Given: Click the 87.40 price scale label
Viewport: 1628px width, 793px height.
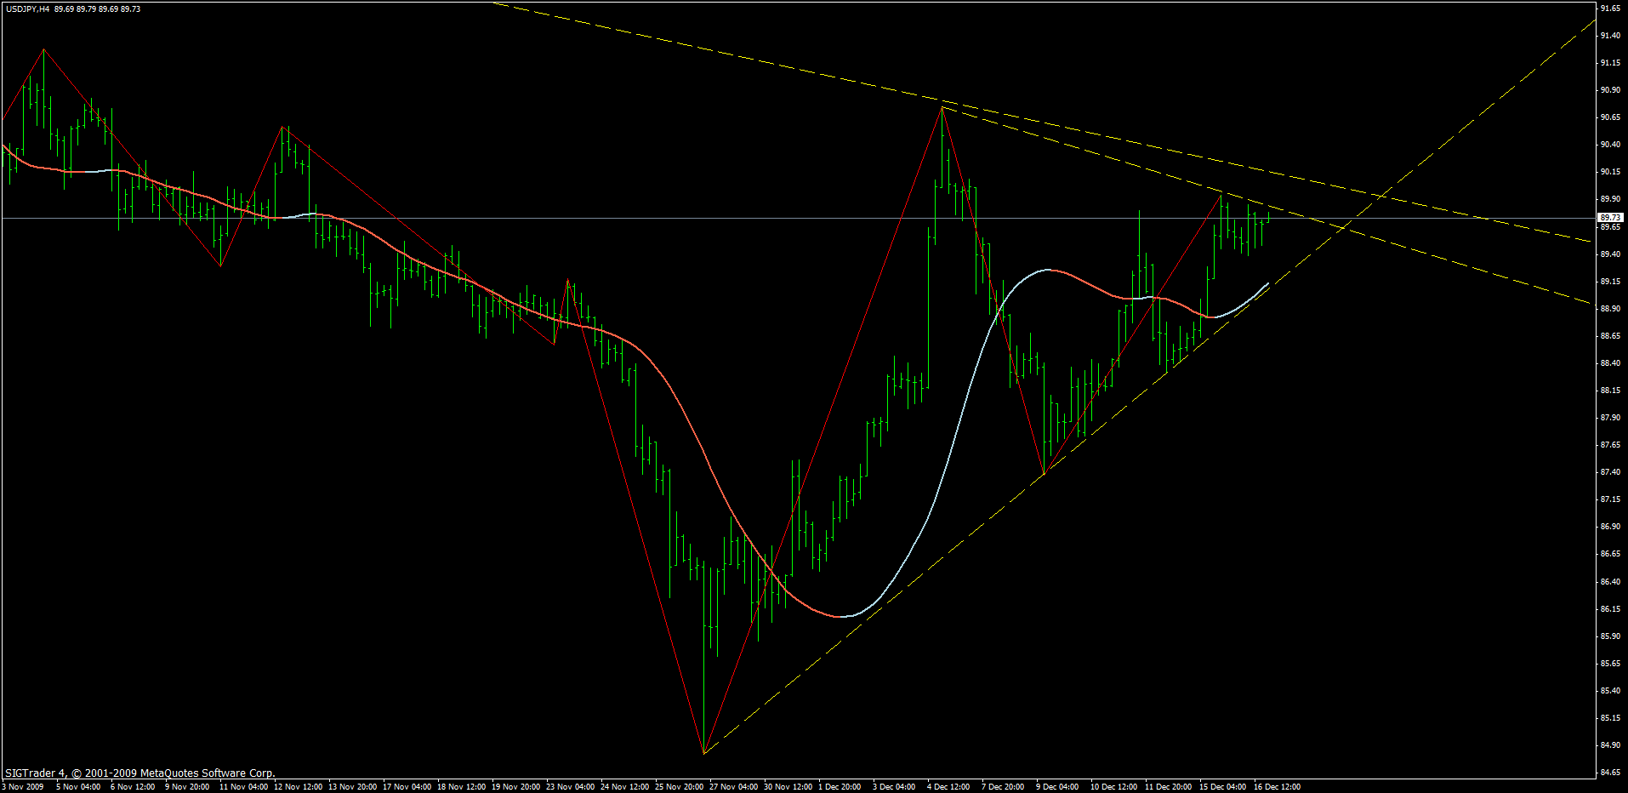Looking at the screenshot, I should coord(1610,472).
